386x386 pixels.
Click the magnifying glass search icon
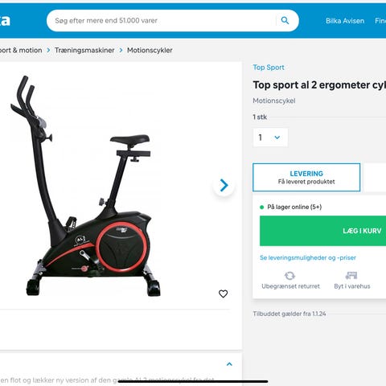pyautogui.click(x=285, y=21)
